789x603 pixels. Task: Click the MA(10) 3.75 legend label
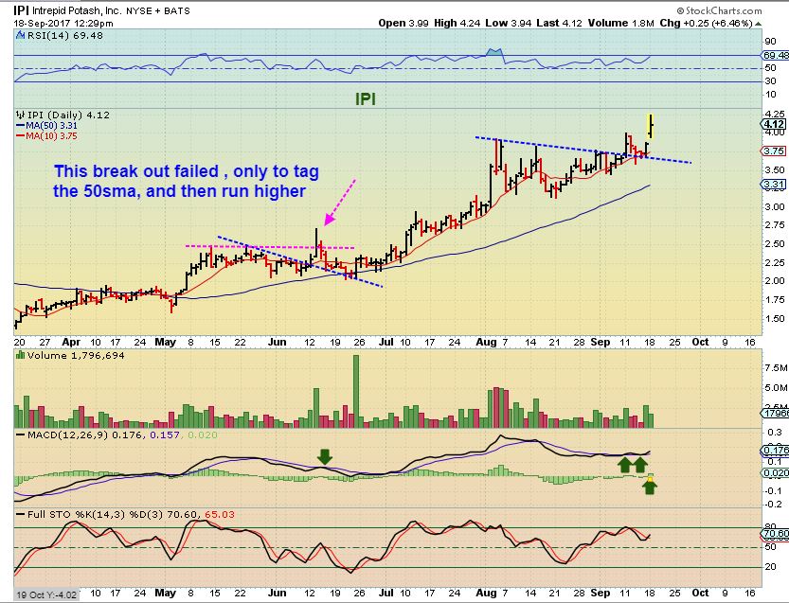tap(51, 136)
